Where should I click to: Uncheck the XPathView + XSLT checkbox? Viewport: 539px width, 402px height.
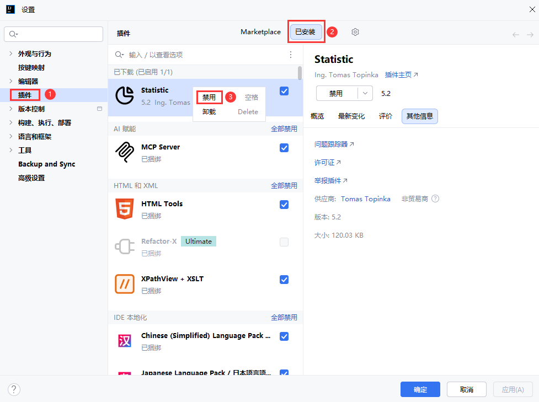[284, 280]
